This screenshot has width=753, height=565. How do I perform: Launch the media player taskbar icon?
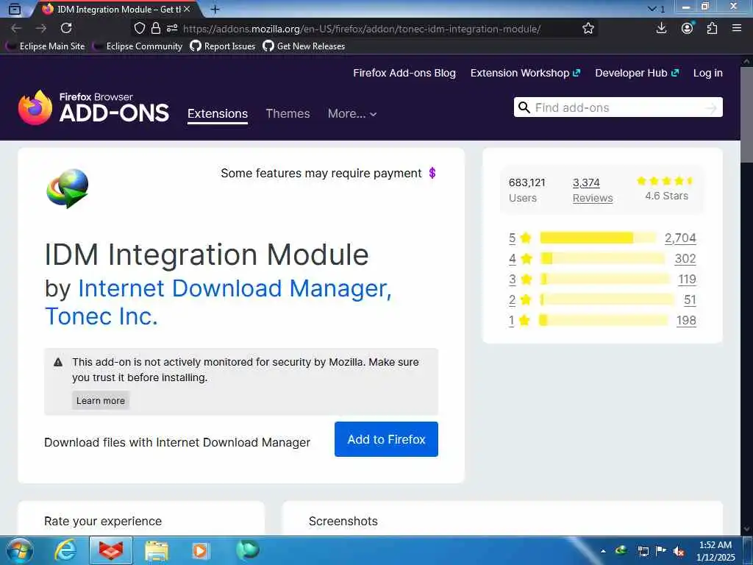click(201, 550)
